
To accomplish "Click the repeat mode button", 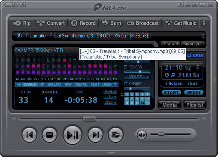I will click(x=110, y=97).
